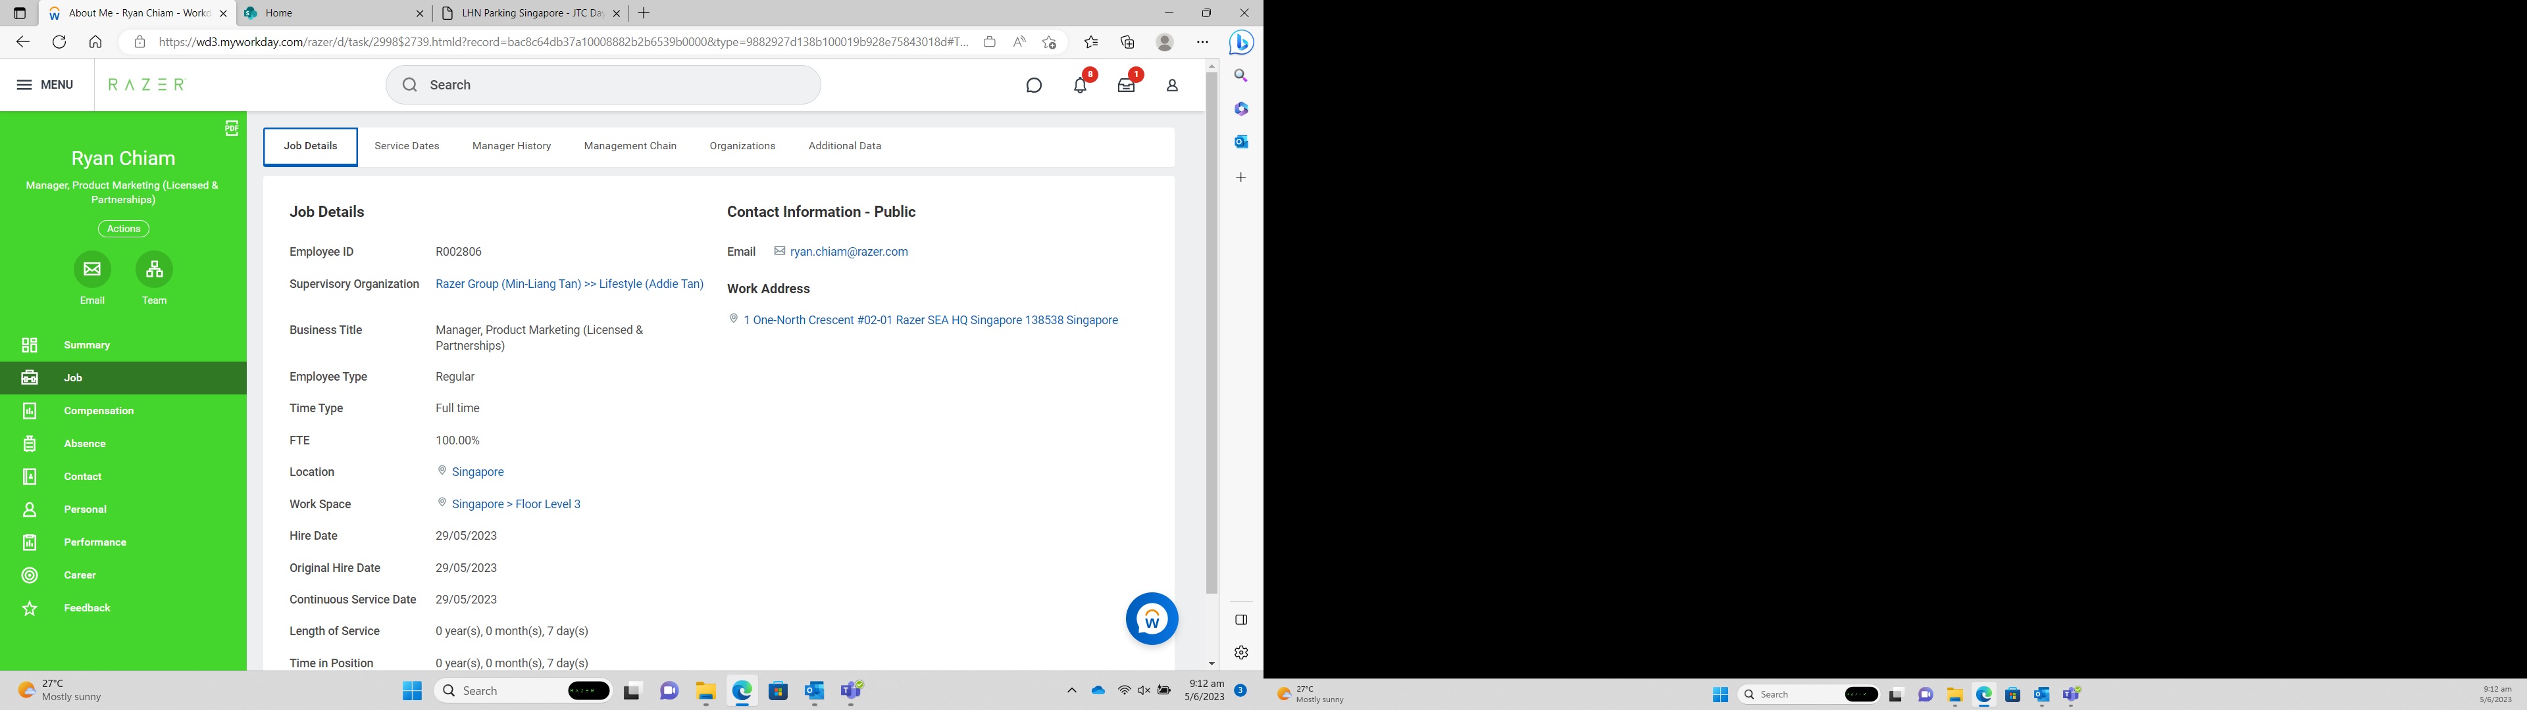Viewport: 2527px width, 710px height.
Task: Open the Workday inbox tray icon
Action: point(1126,85)
